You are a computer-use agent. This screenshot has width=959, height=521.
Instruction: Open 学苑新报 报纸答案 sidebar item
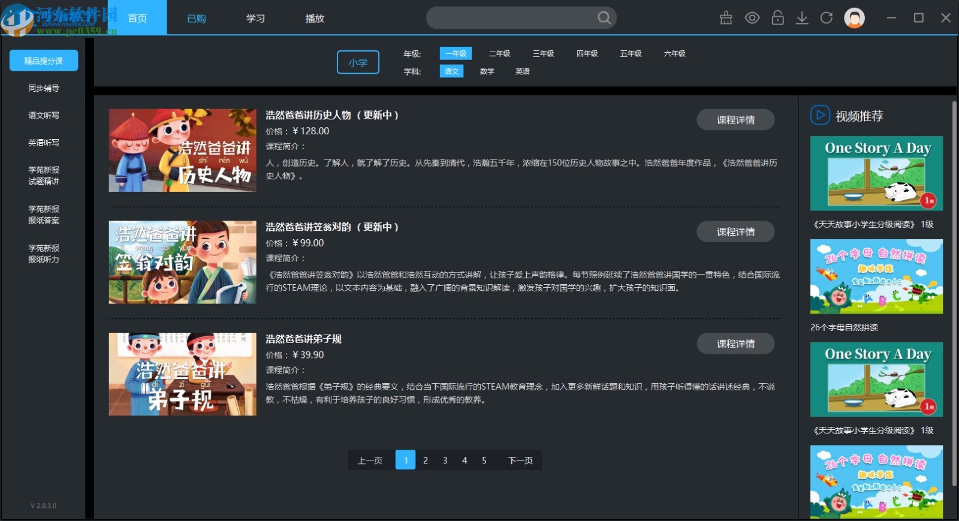(x=44, y=215)
